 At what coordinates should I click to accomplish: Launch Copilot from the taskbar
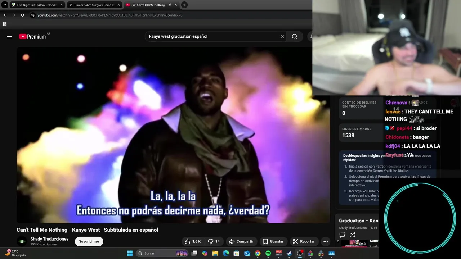coord(205,253)
